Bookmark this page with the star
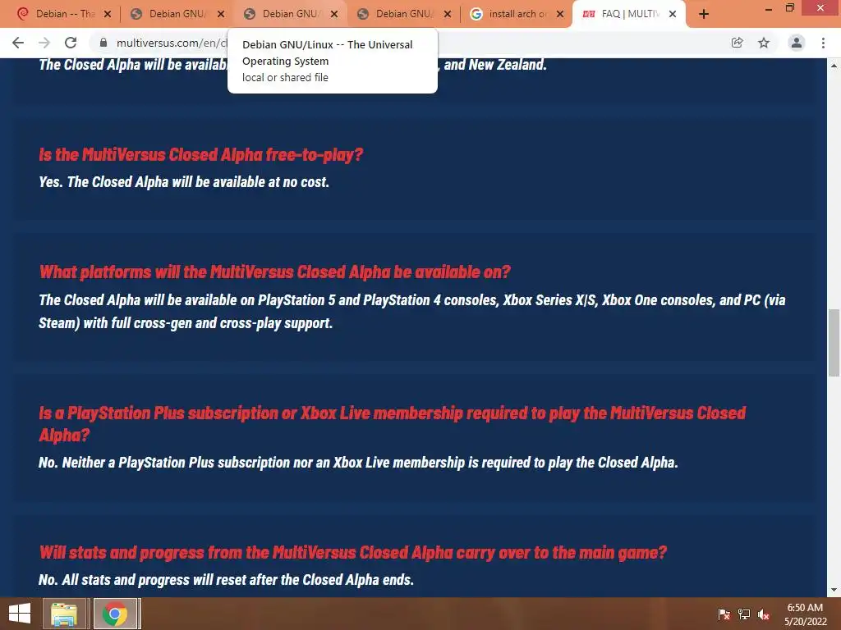The width and height of the screenshot is (841, 630). 764,43
